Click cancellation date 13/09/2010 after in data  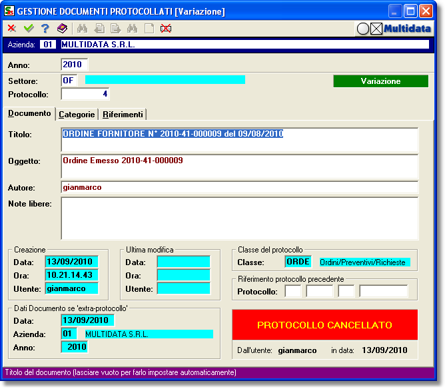[x=384, y=350]
